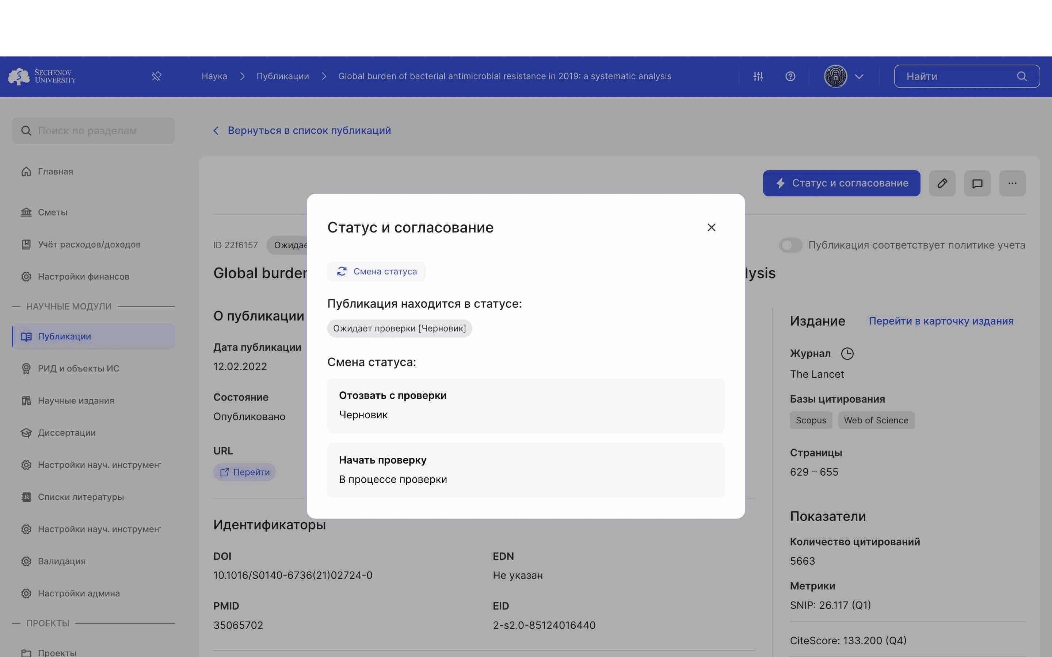Click the Диссертации graduation cap icon

26,433
